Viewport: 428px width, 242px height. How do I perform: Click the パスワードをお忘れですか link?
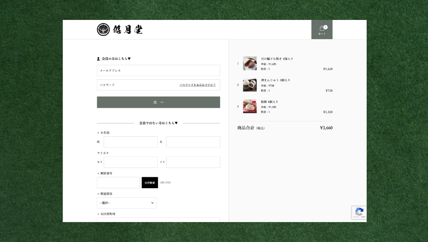(x=198, y=85)
